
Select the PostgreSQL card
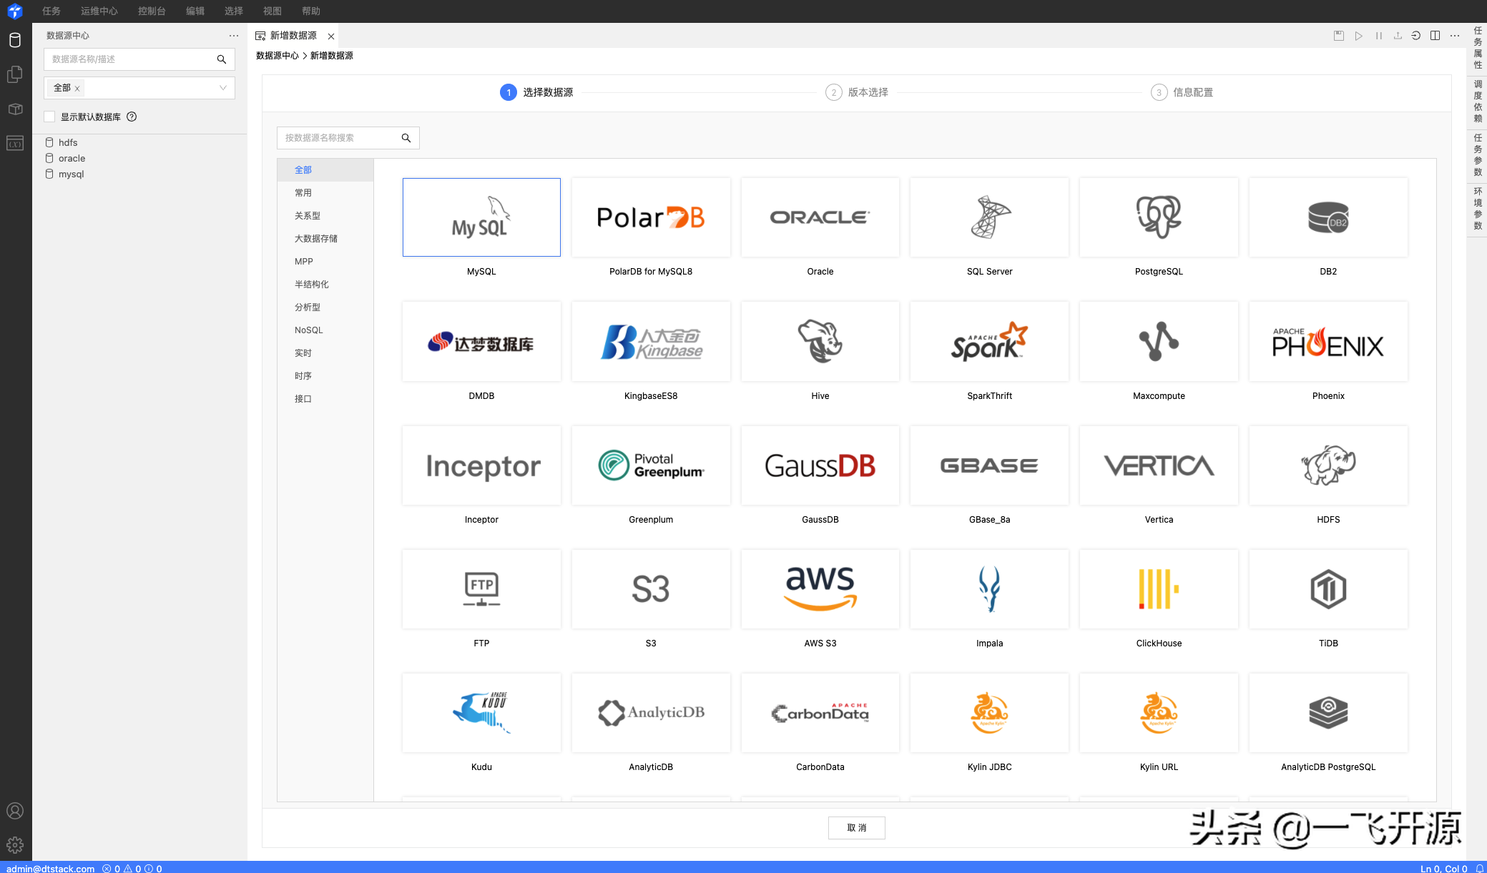coord(1159,217)
